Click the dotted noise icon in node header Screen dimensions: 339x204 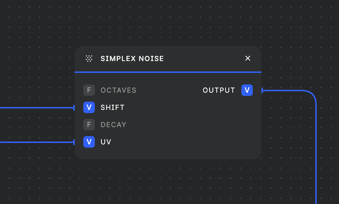89,59
